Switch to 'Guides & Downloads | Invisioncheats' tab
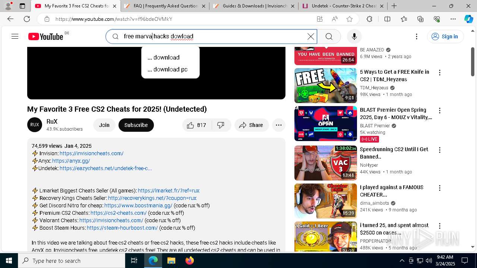 pyautogui.click(x=253, y=6)
